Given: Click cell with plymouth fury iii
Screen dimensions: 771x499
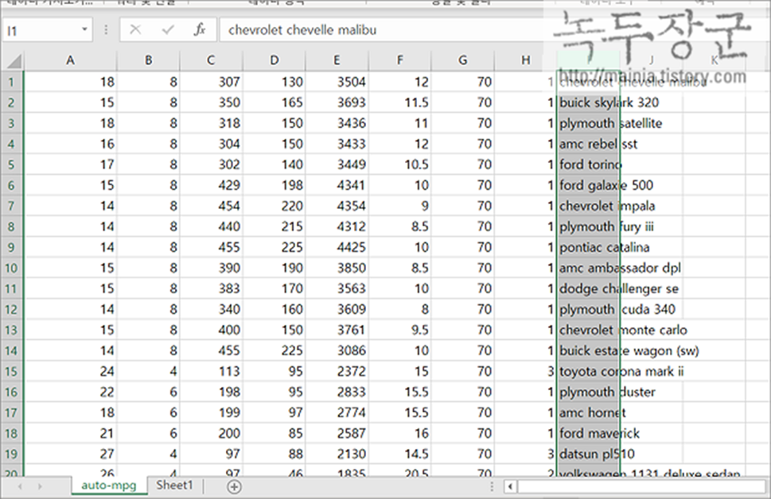Looking at the screenshot, I should pyautogui.click(x=588, y=226).
